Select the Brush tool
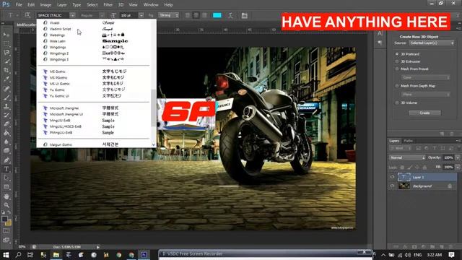 (x=6, y=97)
